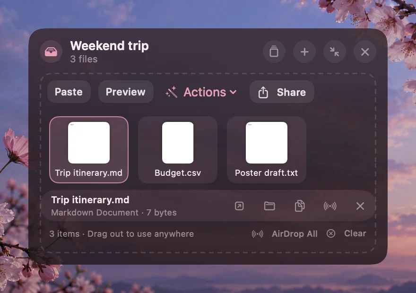This screenshot has width=416, height=293.
Task: Open Preview of selected file
Action: tap(125, 92)
